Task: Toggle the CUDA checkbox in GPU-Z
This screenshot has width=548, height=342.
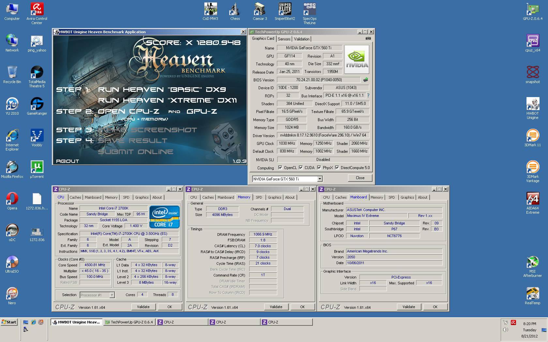Action: pyautogui.click(x=301, y=168)
